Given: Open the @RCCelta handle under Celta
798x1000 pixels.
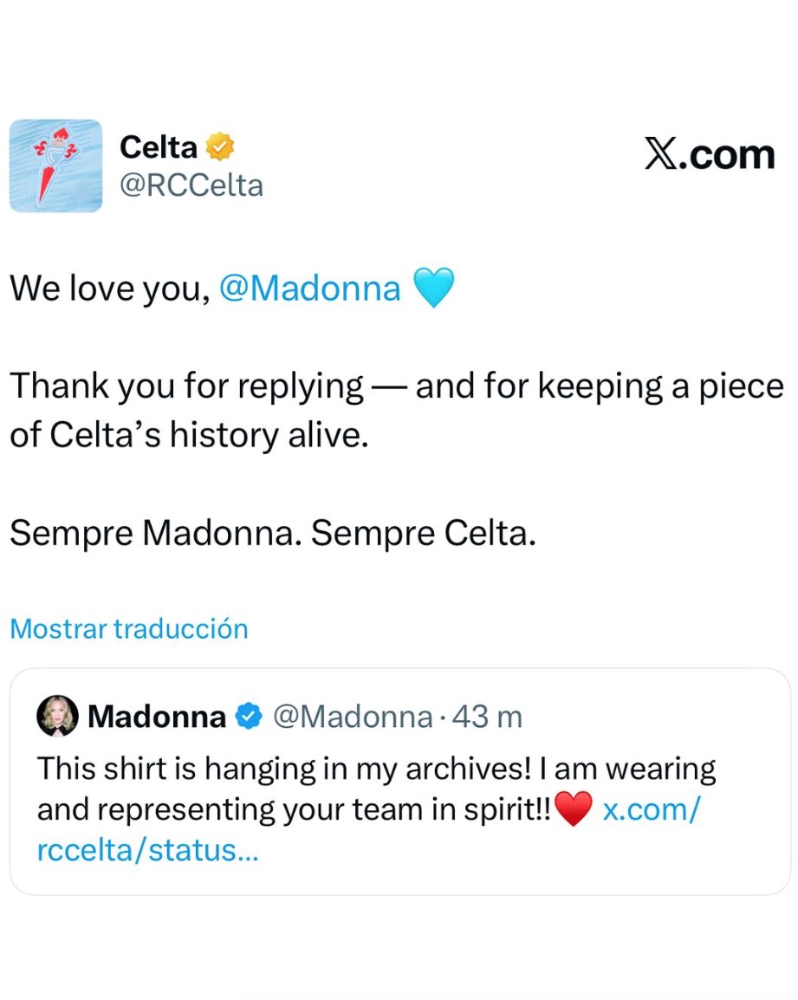Looking at the screenshot, I should [191, 185].
